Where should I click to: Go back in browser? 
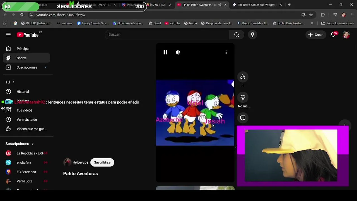point(5,15)
